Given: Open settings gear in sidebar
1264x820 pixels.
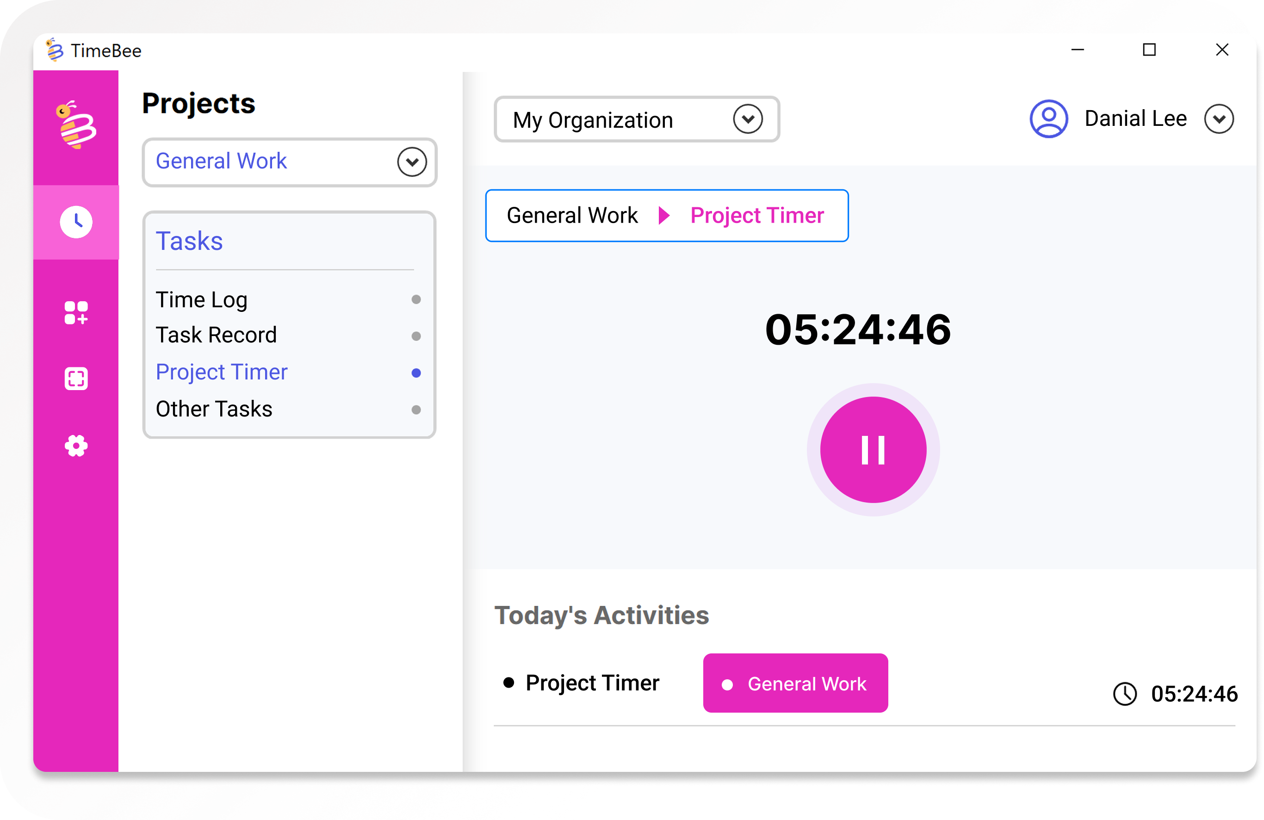Looking at the screenshot, I should (x=76, y=446).
